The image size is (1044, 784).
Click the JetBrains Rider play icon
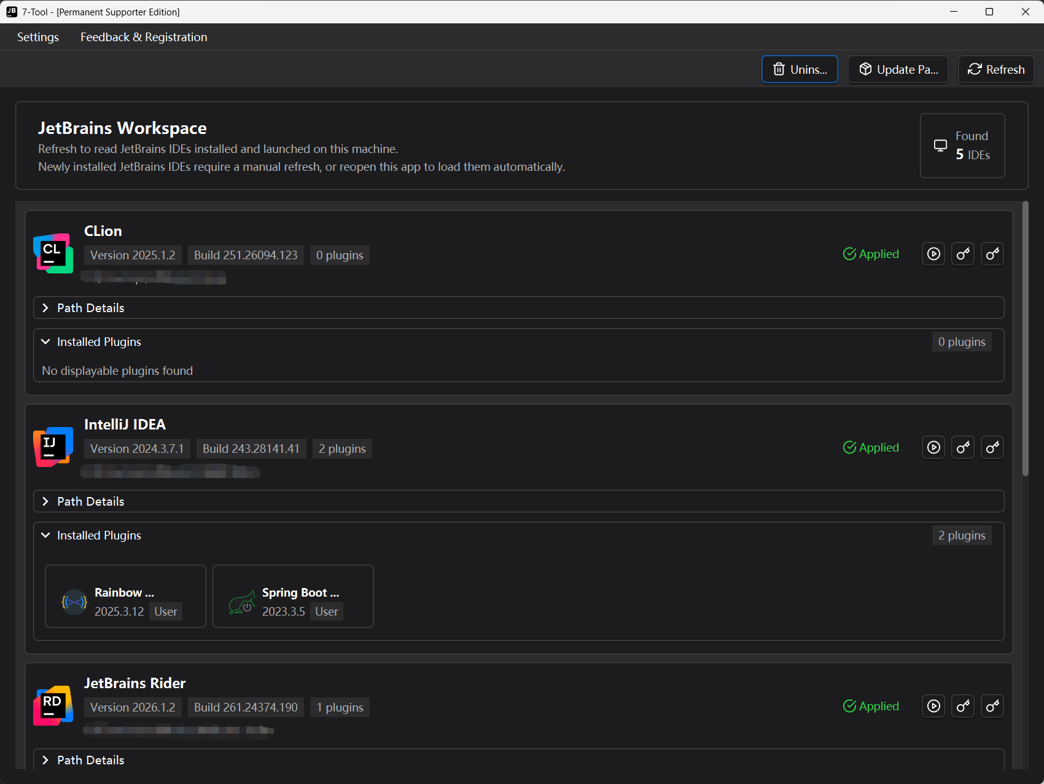tap(933, 706)
